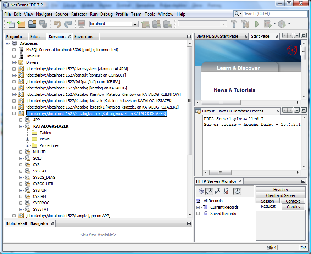Screen dimensions: 311x254
Task: Expand the Saved Records node
Action: click(x=198, y=214)
